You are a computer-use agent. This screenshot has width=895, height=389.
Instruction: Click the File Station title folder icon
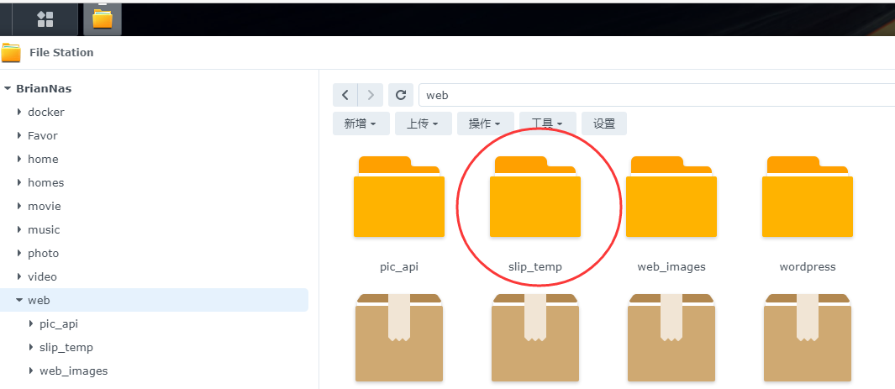(x=11, y=53)
